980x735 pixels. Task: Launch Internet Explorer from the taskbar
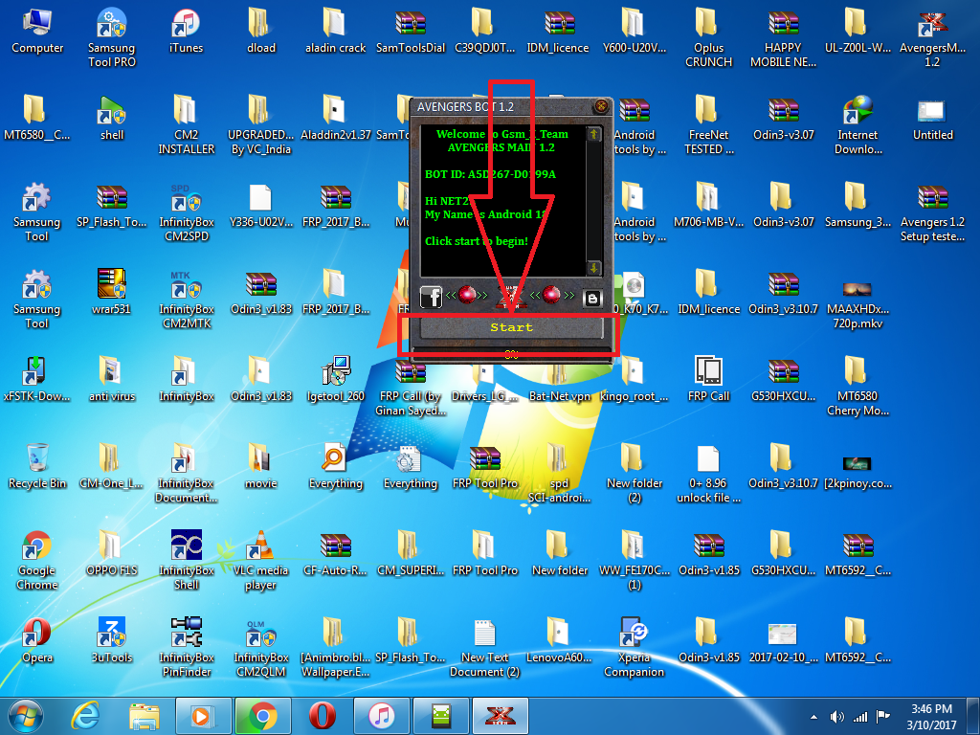85,715
